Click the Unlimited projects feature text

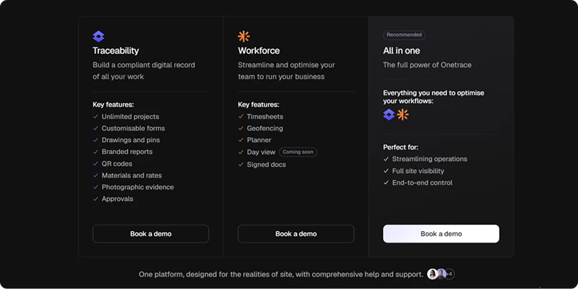[130, 116]
